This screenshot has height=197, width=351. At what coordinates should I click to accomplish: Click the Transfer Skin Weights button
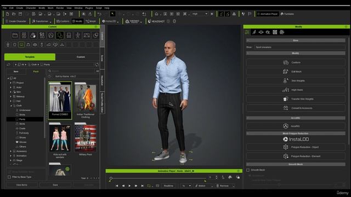coord(296,99)
